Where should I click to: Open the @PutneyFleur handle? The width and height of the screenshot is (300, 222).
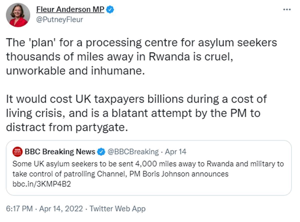coord(59,20)
